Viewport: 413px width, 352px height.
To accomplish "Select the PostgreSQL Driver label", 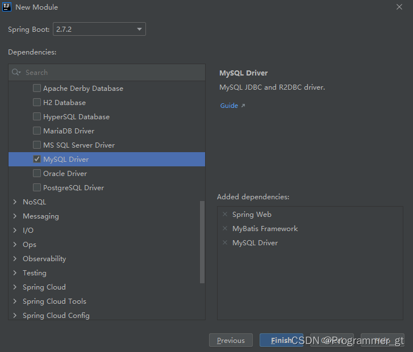I will tap(73, 188).
